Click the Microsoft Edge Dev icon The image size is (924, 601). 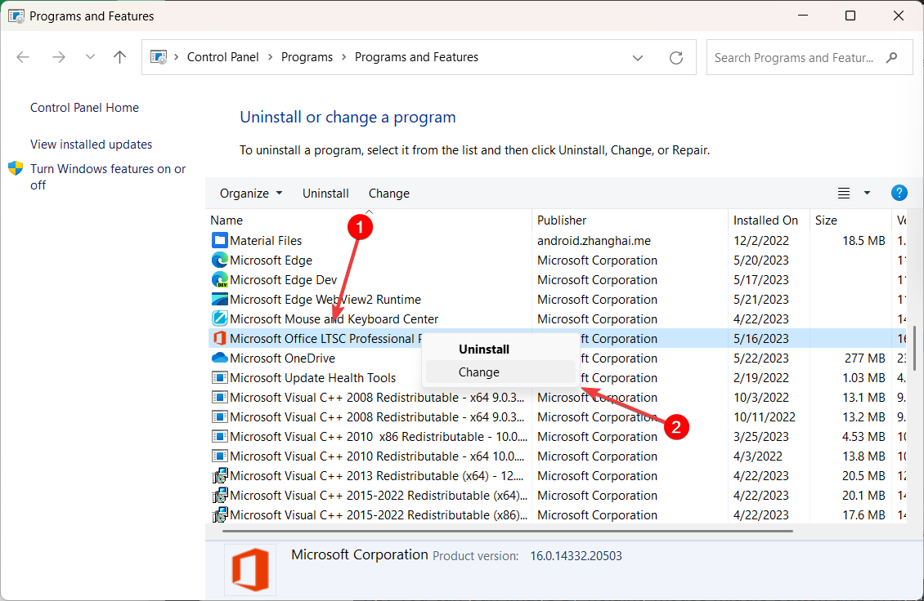click(x=220, y=279)
